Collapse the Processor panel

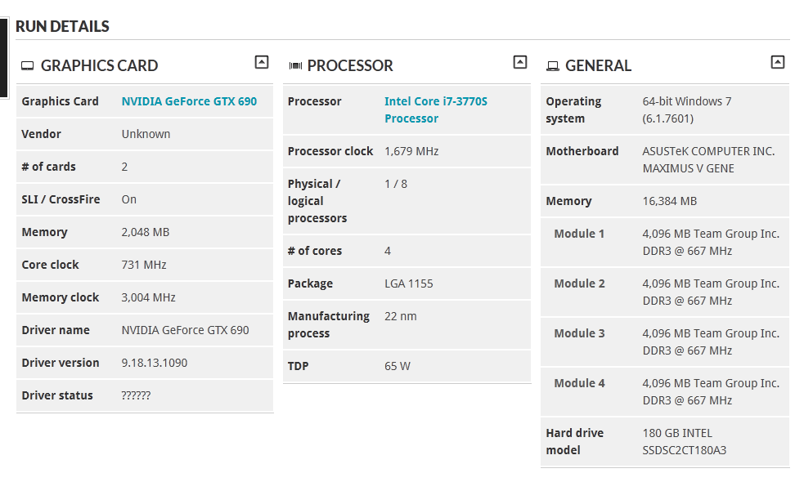(x=520, y=62)
